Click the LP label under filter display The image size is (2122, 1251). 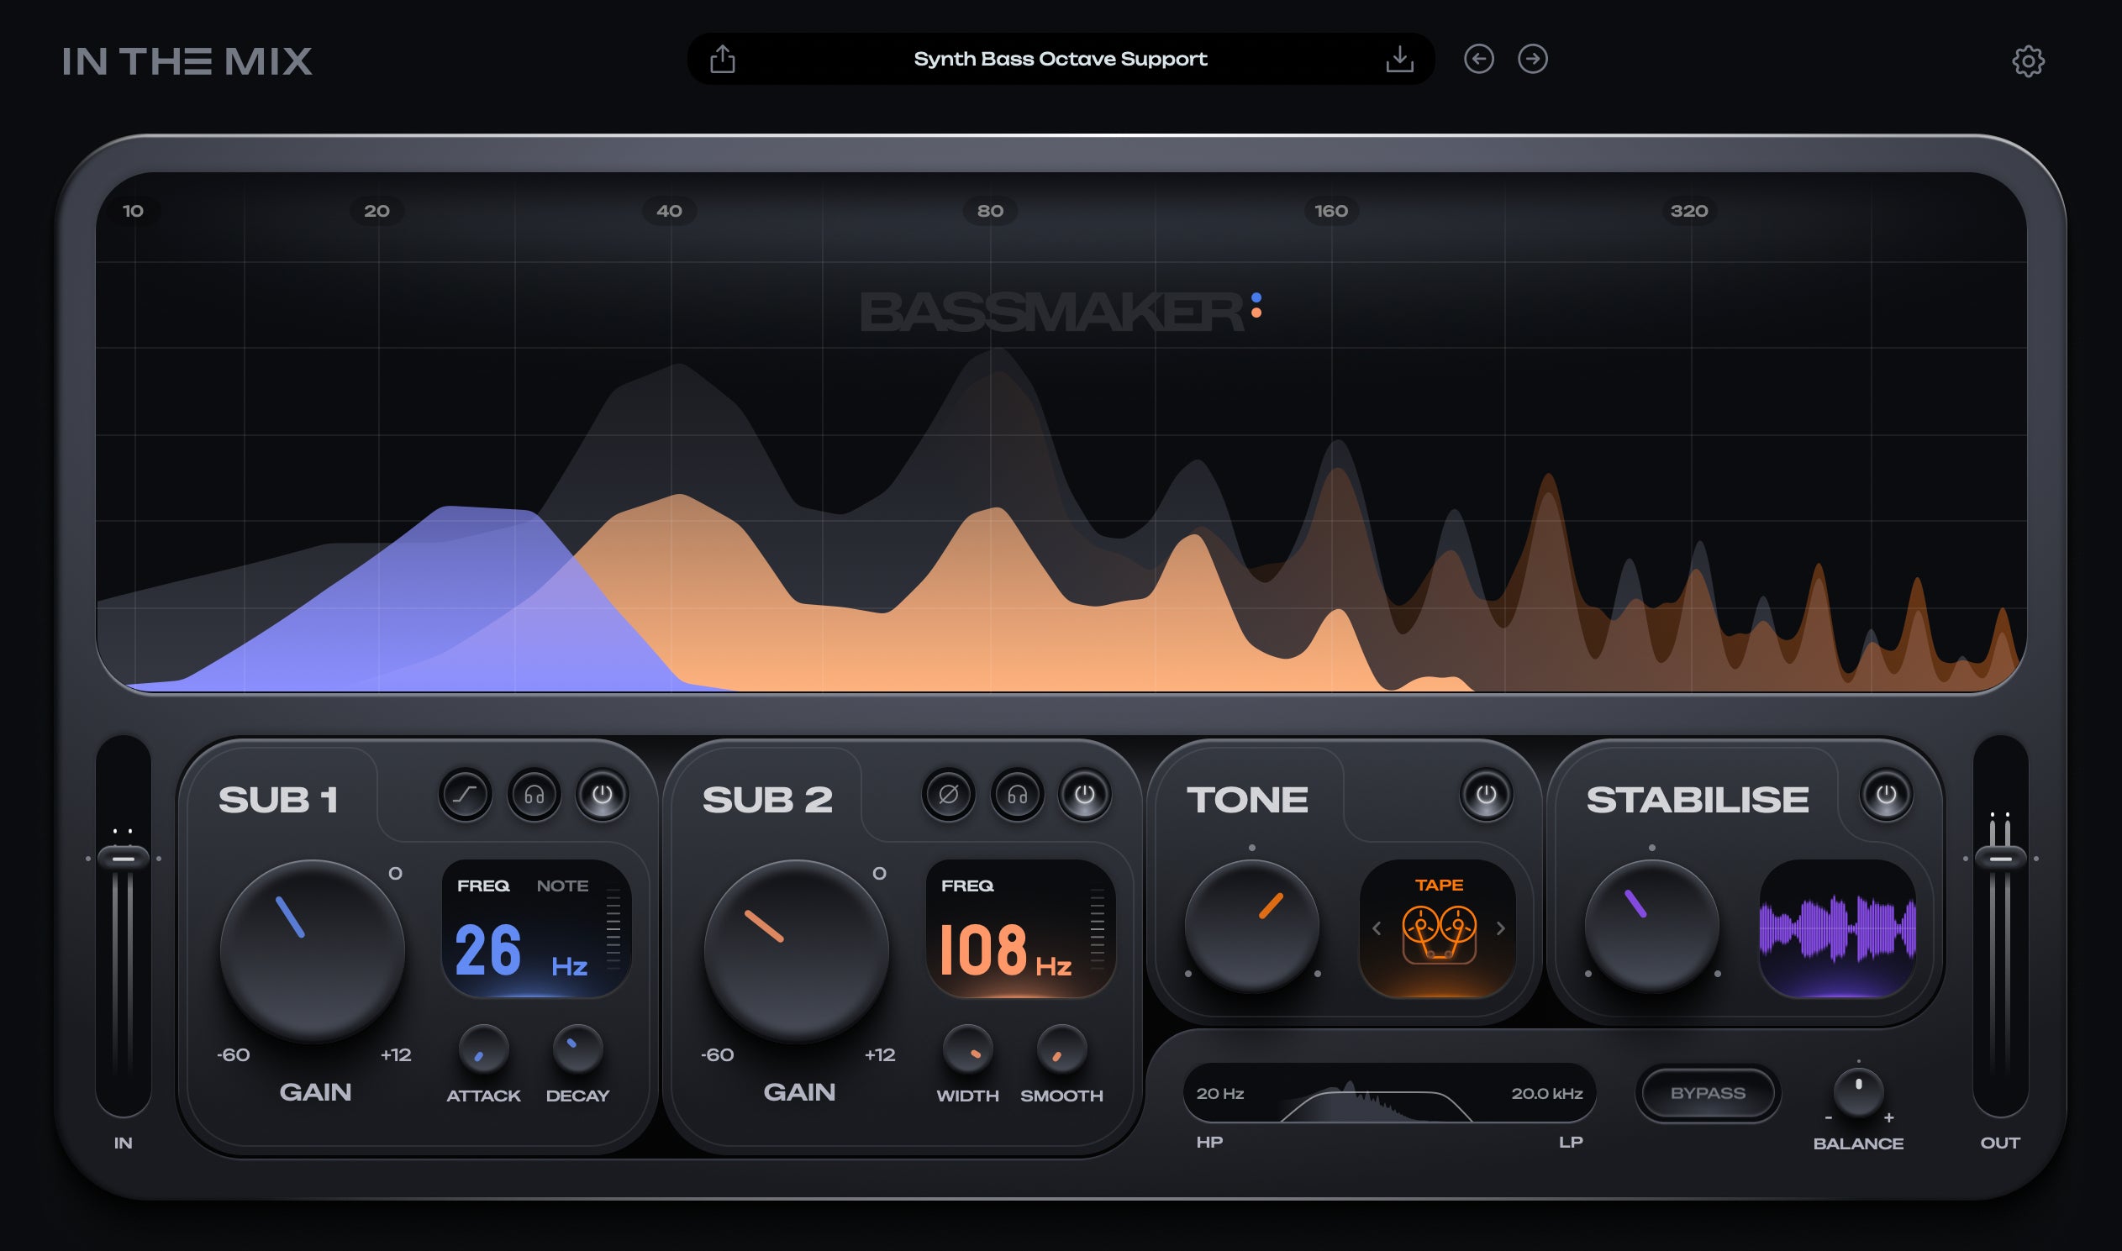point(1571,1143)
